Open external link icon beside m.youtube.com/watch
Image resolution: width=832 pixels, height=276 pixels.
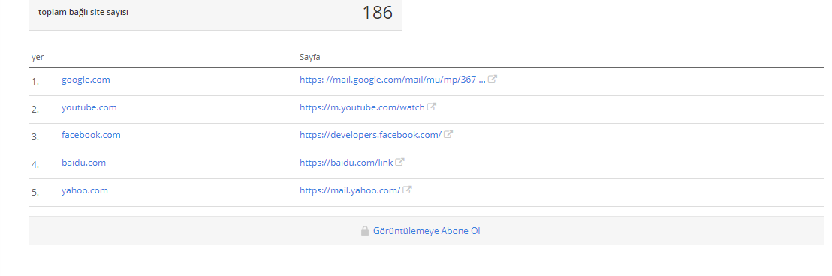(432, 107)
